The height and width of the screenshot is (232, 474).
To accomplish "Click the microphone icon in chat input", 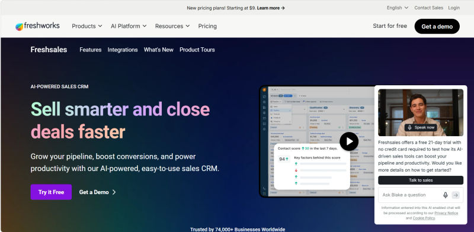I will [x=445, y=195].
